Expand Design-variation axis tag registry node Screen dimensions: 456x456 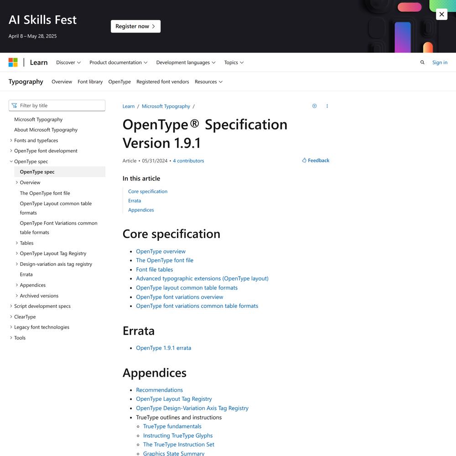click(x=16, y=264)
